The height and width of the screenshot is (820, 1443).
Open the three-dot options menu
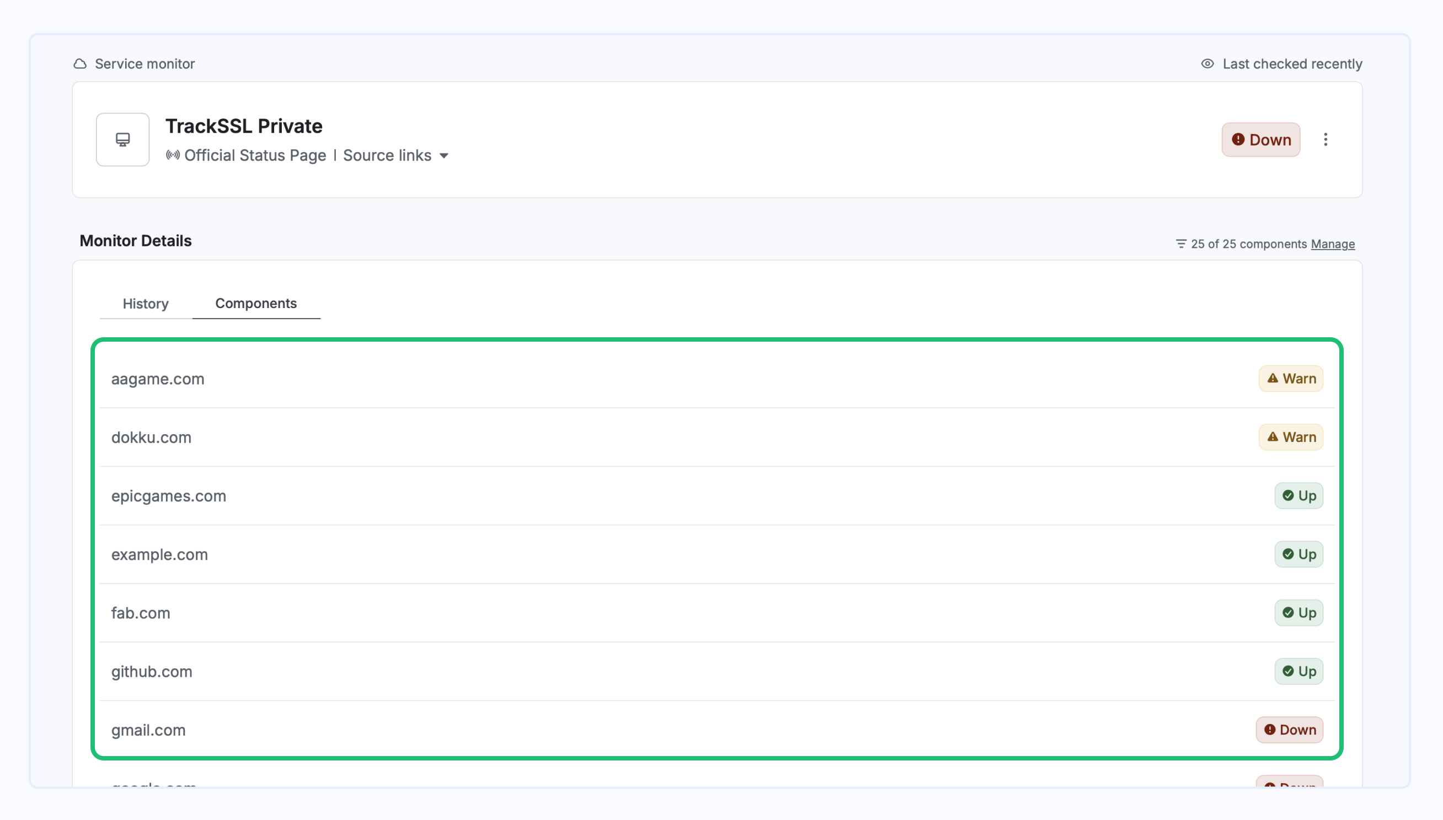tap(1326, 139)
